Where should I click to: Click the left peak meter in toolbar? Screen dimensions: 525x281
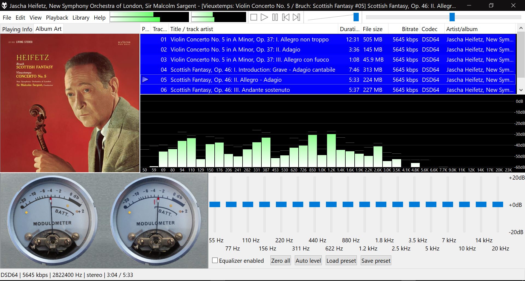point(149,17)
